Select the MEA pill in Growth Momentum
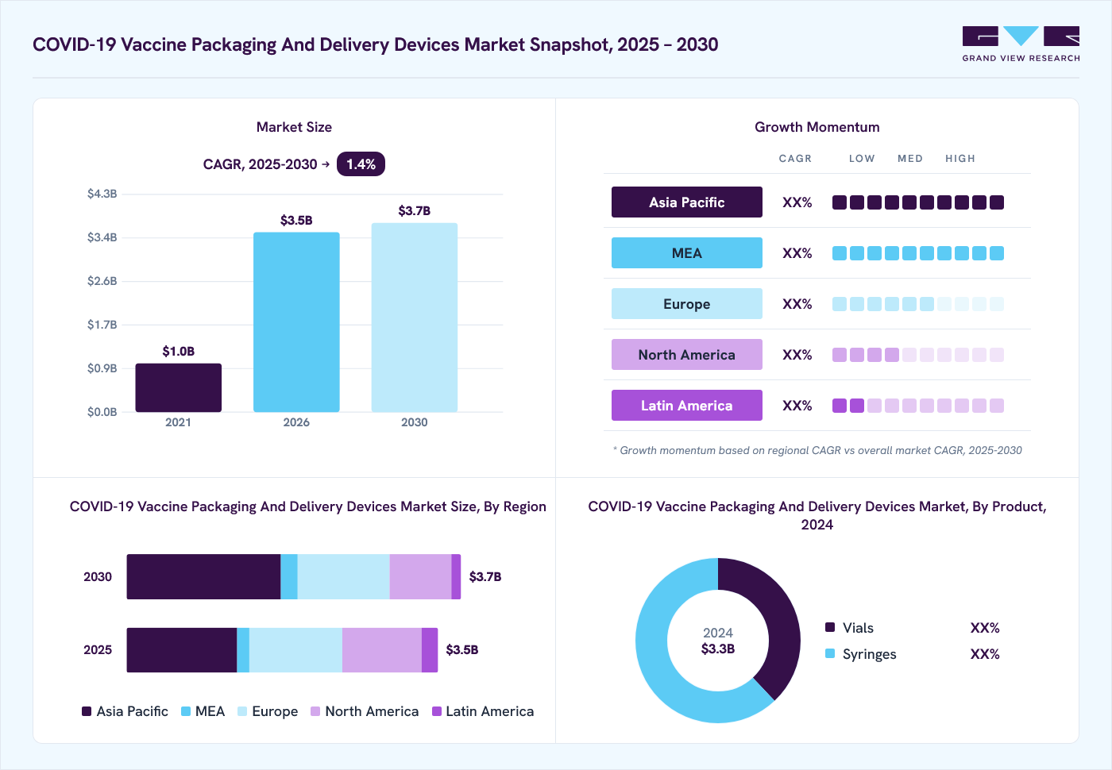This screenshot has height=770, width=1112. tap(687, 253)
